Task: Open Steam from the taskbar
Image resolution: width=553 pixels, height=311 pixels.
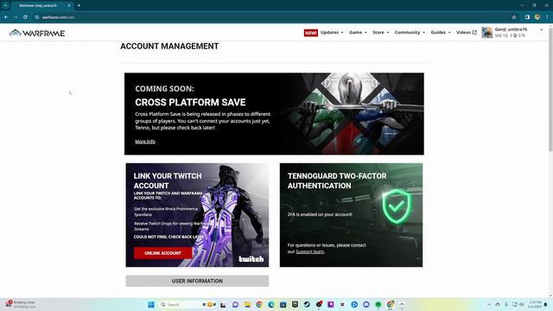Action: click(307, 304)
